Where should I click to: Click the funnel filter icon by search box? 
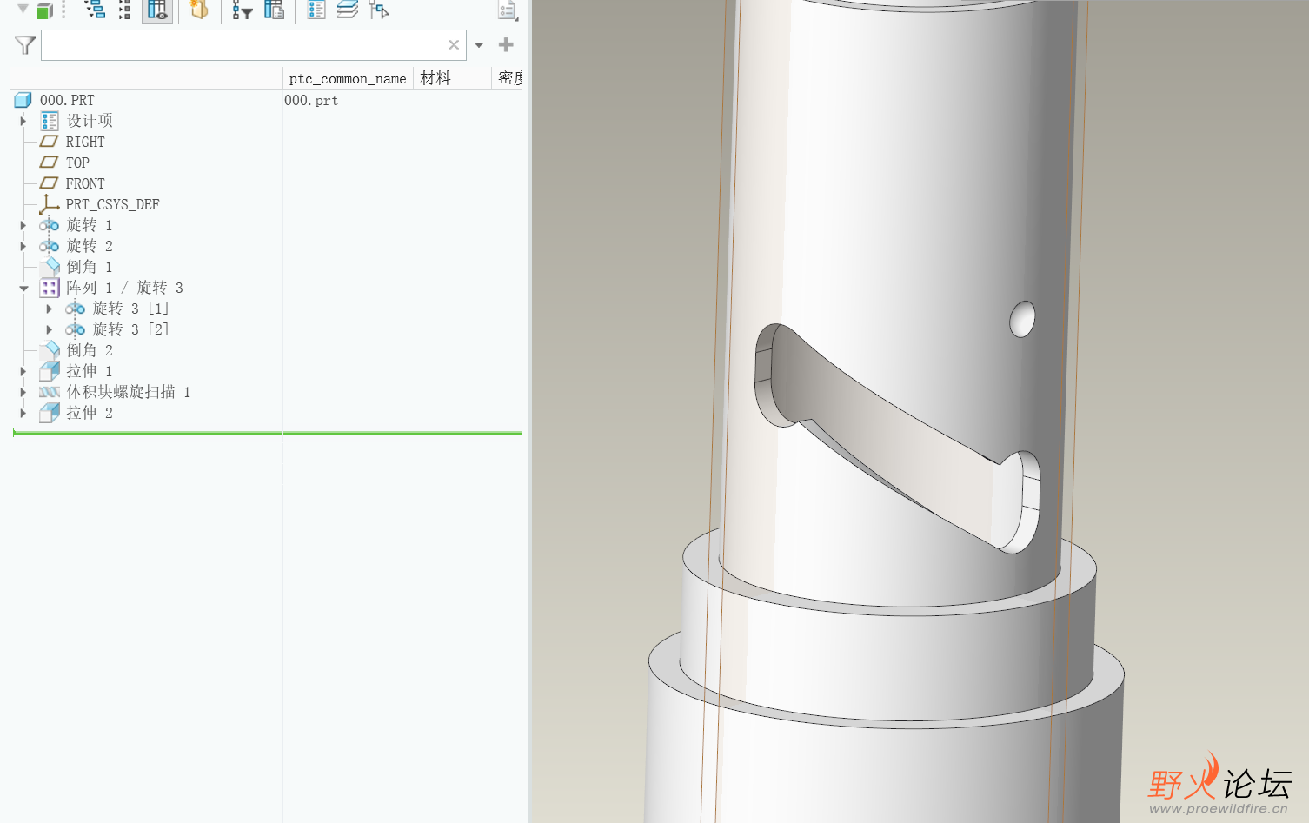tap(25, 45)
